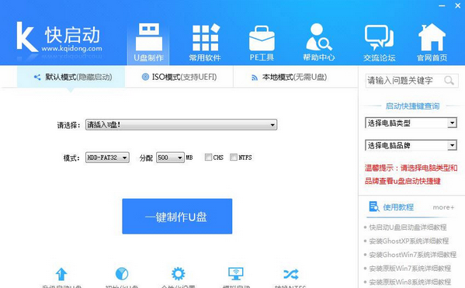Close the 快启动 window
The width and height of the screenshot is (465, 288).
(458, 5)
